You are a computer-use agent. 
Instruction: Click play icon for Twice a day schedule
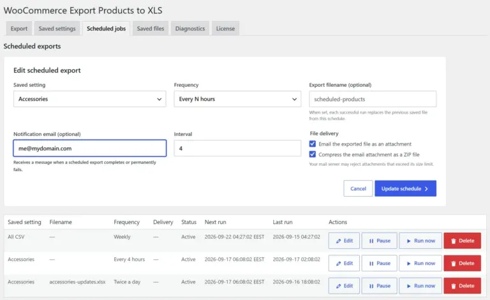tap(409, 286)
